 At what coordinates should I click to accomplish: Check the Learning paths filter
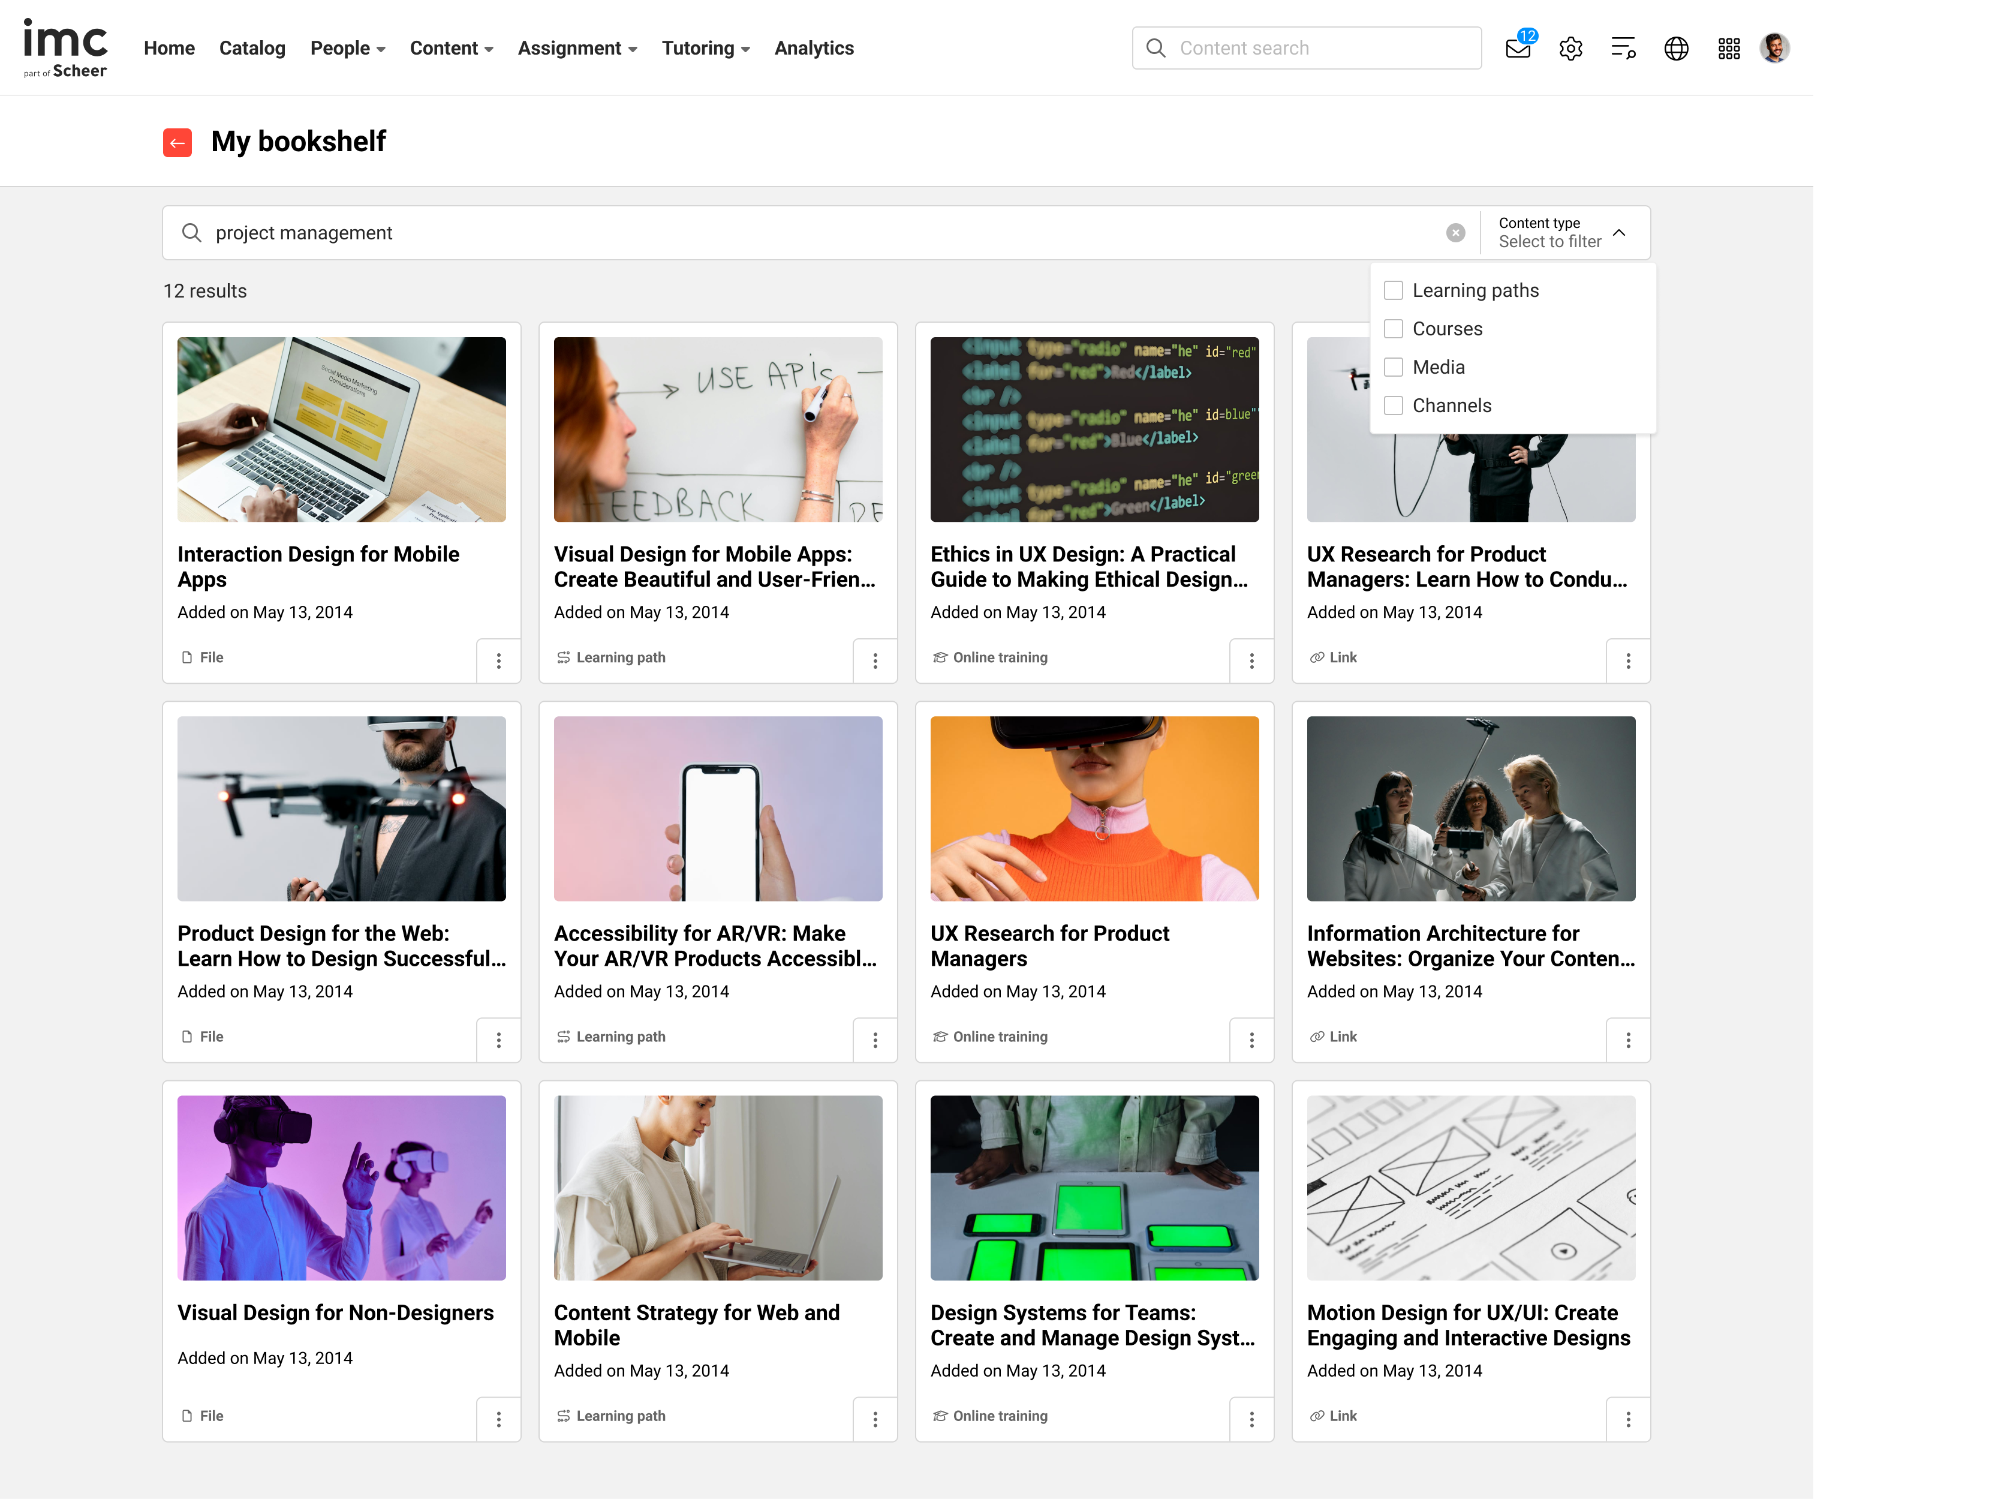pyautogui.click(x=1394, y=290)
